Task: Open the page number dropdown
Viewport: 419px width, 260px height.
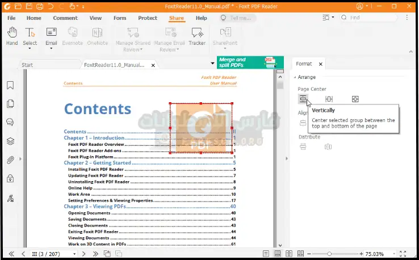Action: [74, 253]
